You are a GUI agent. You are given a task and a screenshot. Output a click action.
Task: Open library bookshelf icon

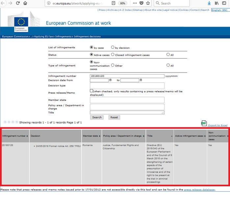click(217, 3)
